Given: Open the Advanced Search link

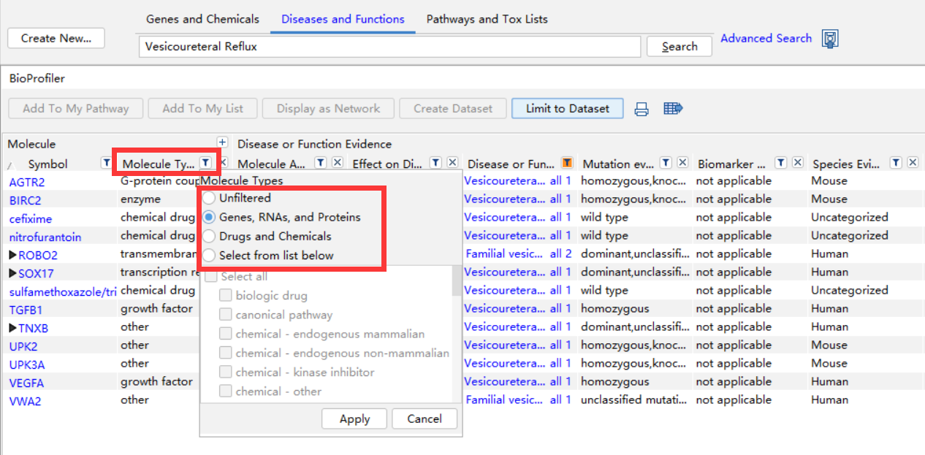Looking at the screenshot, I should click(766, 38).
